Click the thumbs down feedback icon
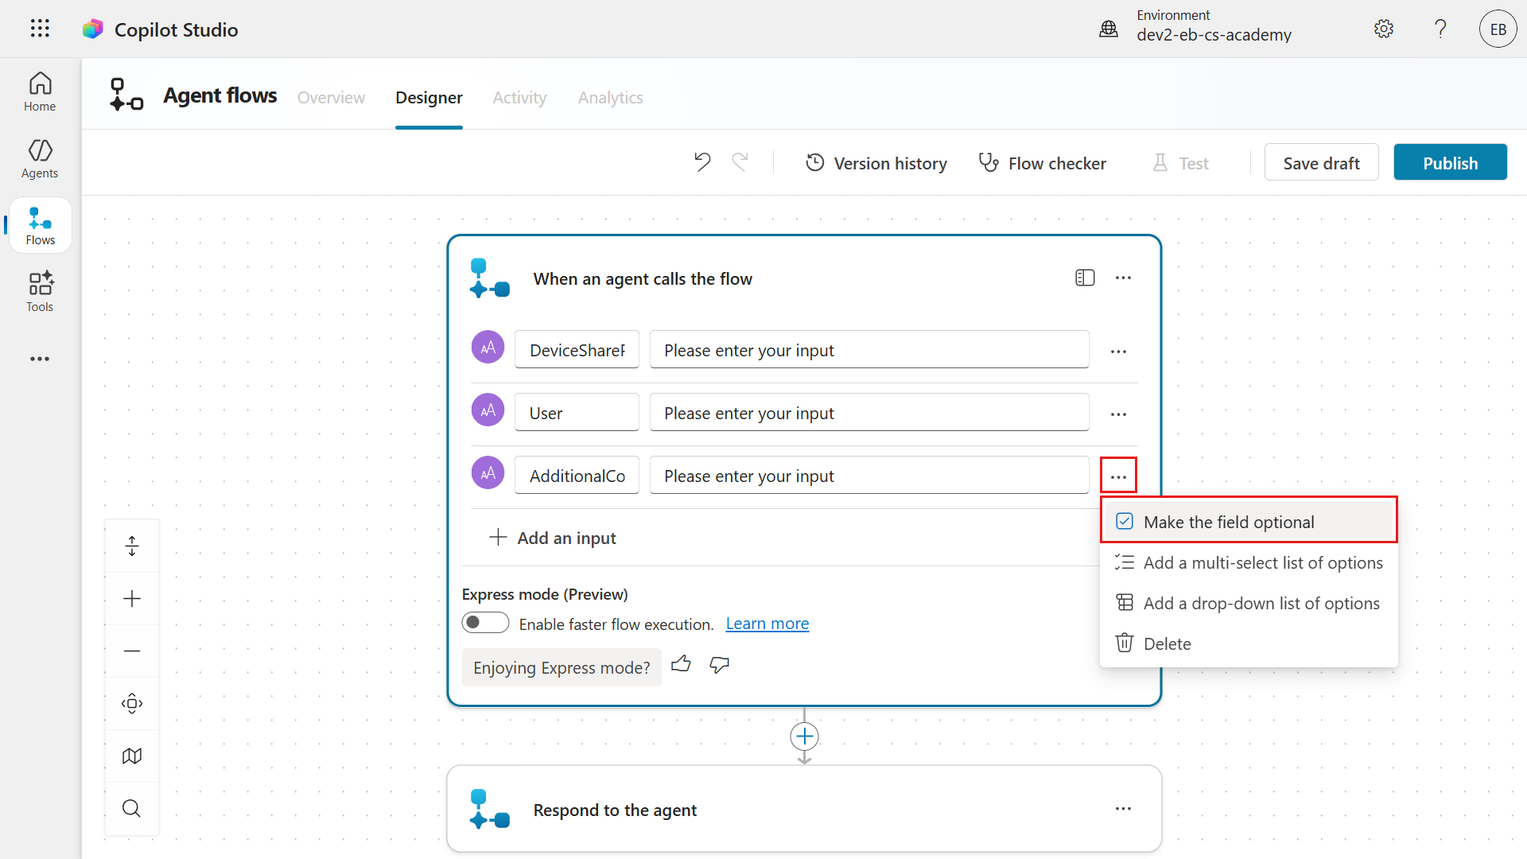 (x=720, y=664)
